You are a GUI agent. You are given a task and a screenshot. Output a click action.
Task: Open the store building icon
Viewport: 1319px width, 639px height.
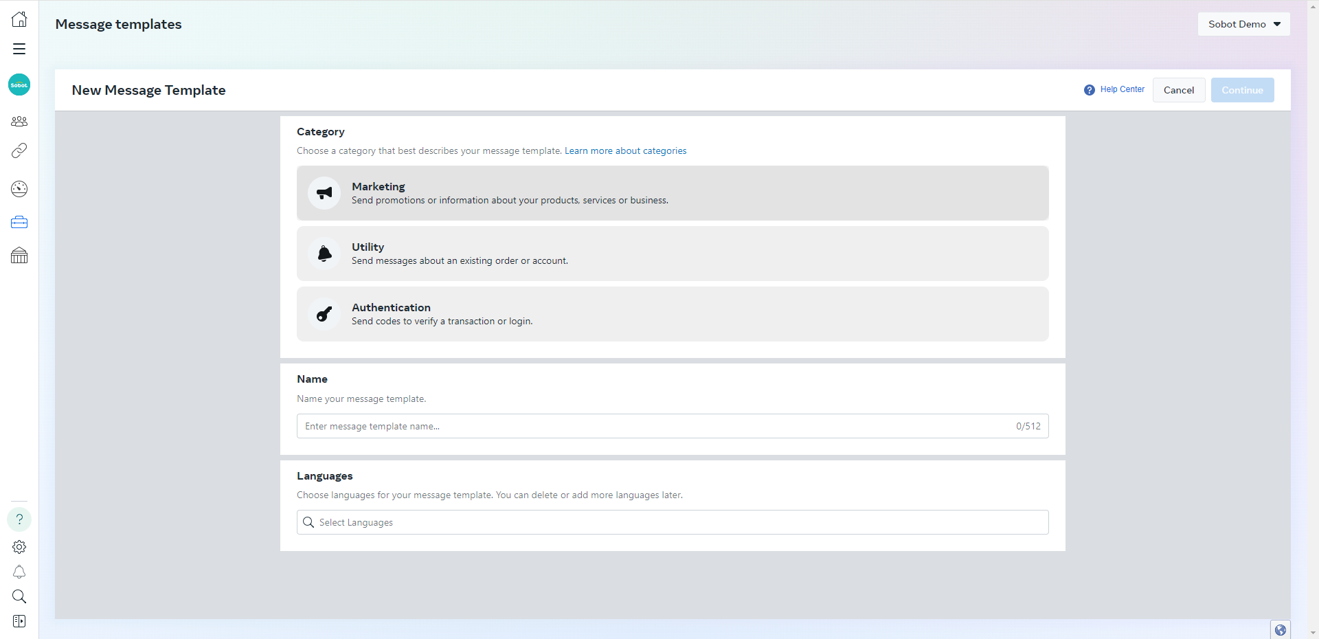tap(19, 256)
